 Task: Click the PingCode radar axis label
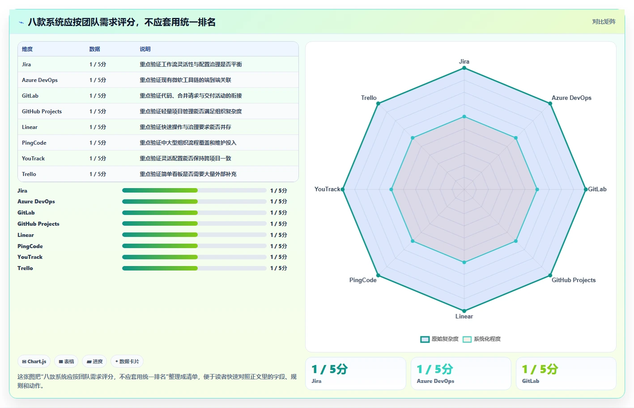click(x=363, y=280)
